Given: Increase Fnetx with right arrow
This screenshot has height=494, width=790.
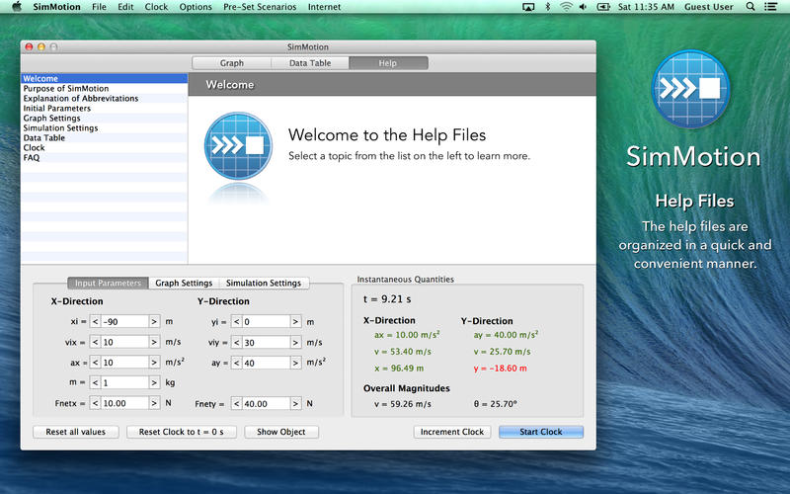Looking at the screenshot, I should coord(154,403).
